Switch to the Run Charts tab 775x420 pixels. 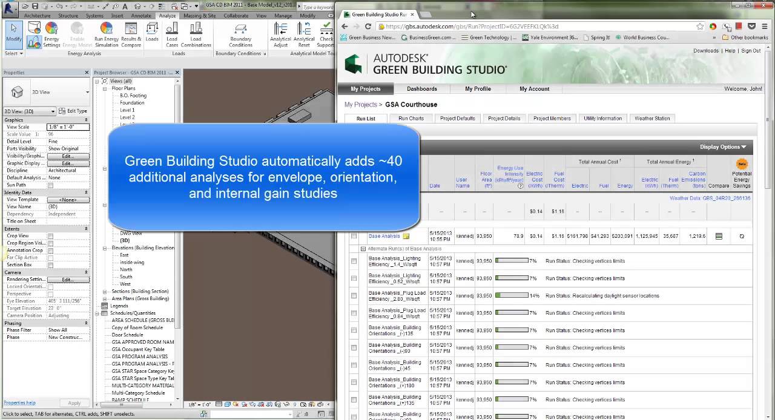pyautogui.click(x=411, y=118)
